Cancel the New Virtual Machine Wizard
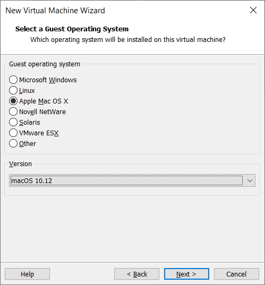Viewport: 265px width, 285px height. pyautogui.click(x=236, y=274)
